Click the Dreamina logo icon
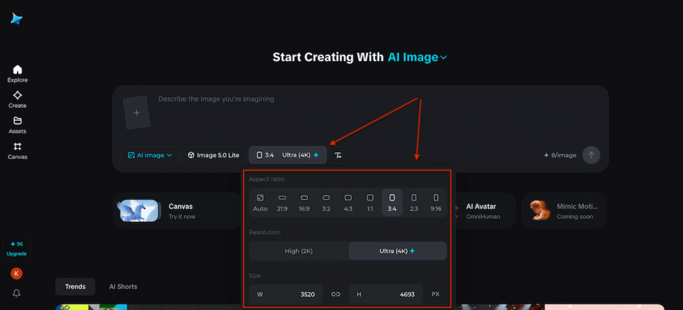 pos(16,18)
